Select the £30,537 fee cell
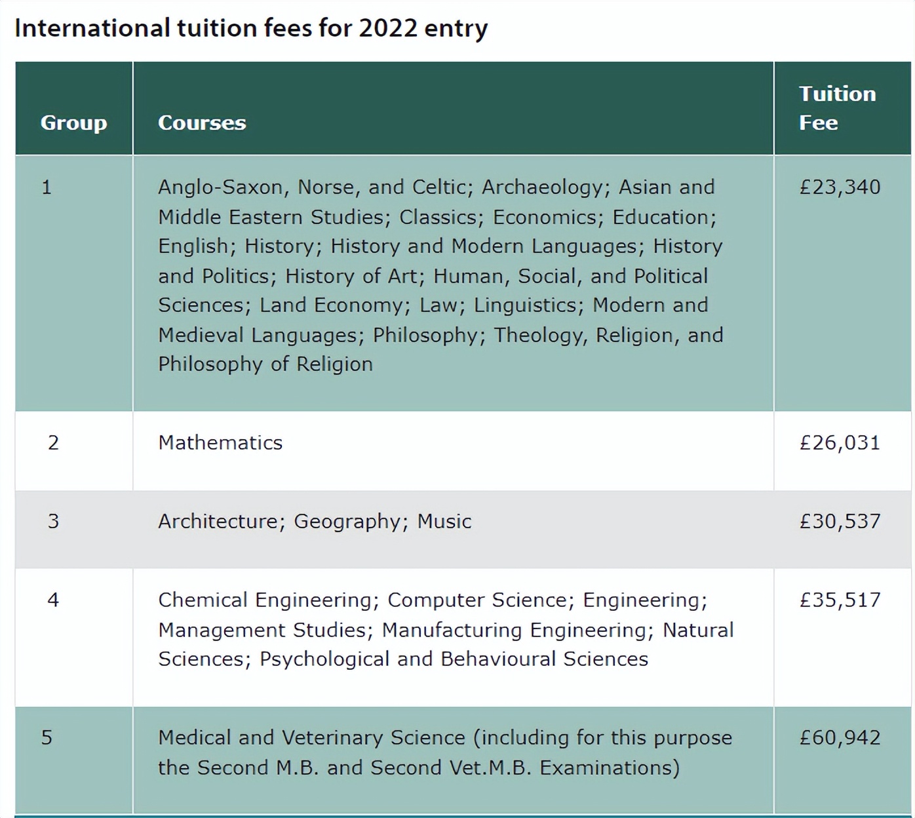 tap(840, 522)
